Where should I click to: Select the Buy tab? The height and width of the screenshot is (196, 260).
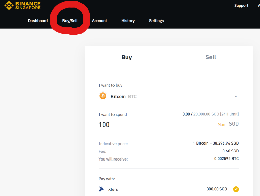pos(127,57)
